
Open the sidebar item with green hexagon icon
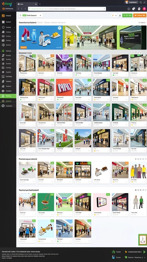tap(8, 51)
